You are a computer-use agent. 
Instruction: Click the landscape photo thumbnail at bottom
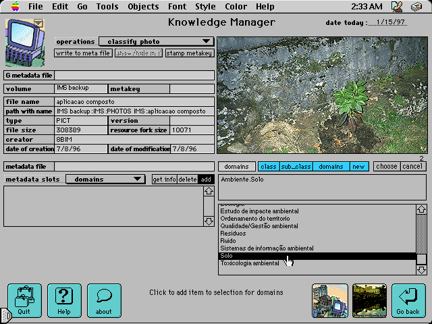tap(369, 300)
